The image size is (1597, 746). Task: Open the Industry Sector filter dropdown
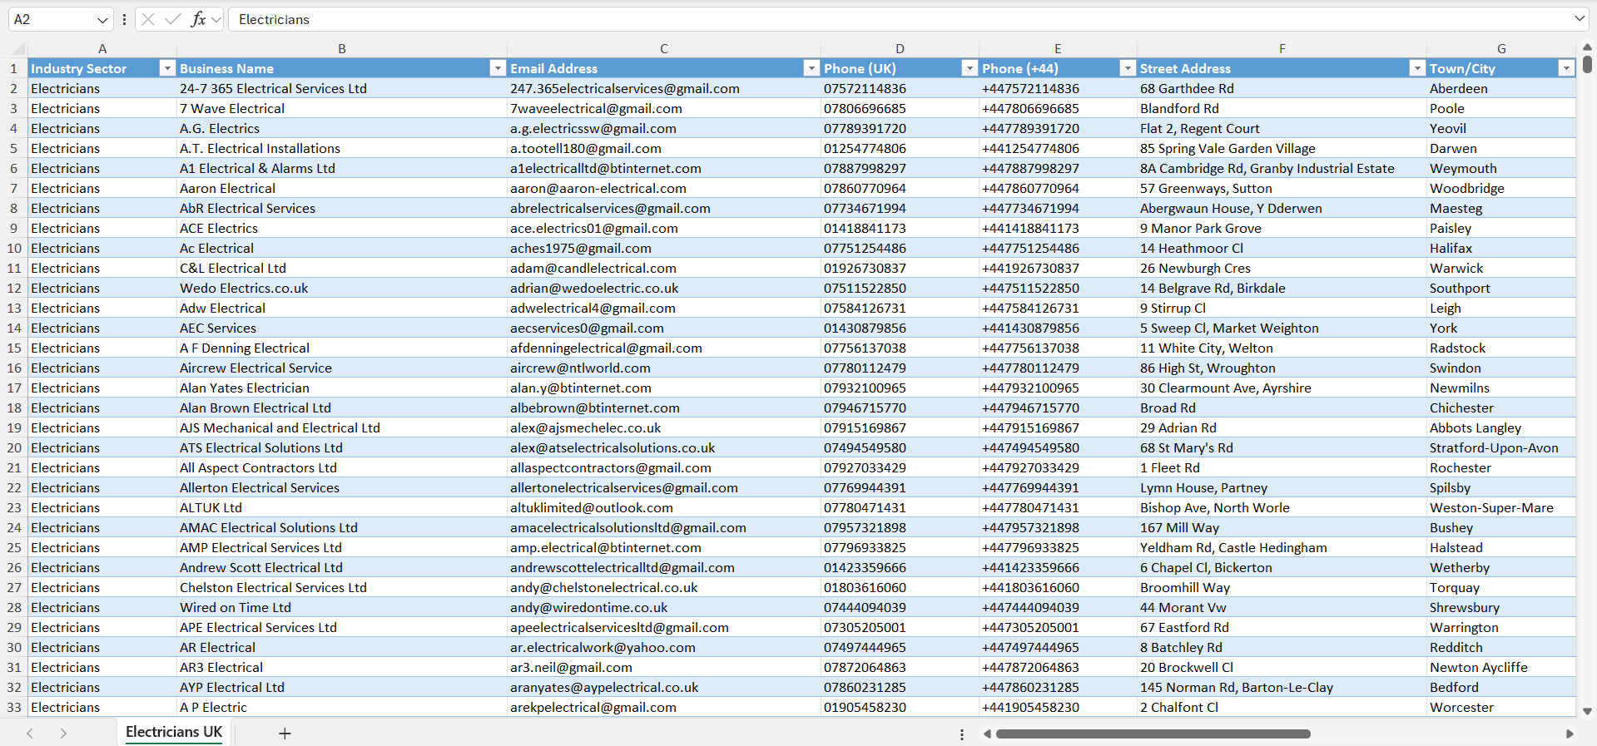(167, 68)
